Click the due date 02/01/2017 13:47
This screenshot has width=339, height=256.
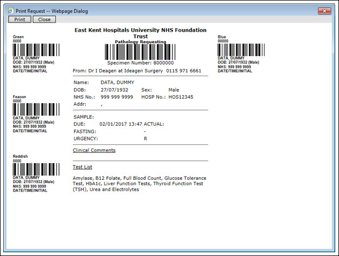click(x=121, y=124)
